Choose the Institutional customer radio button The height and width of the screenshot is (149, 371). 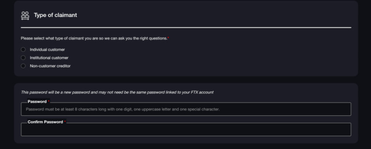[23, 58]
